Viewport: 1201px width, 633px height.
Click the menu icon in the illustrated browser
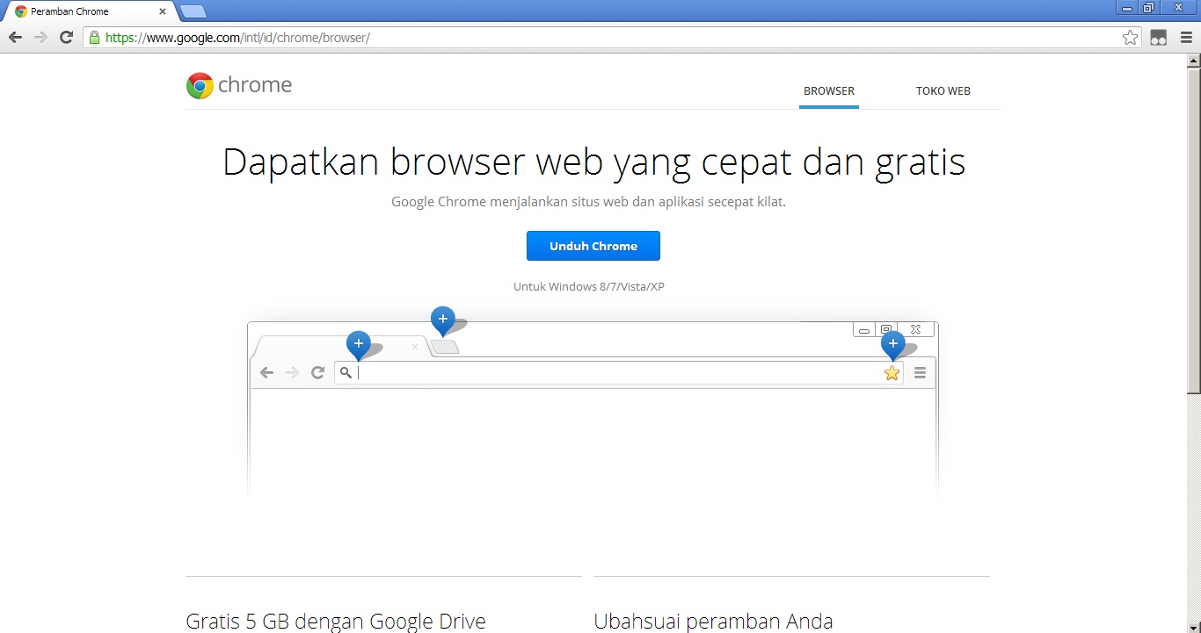coord(920,373)
